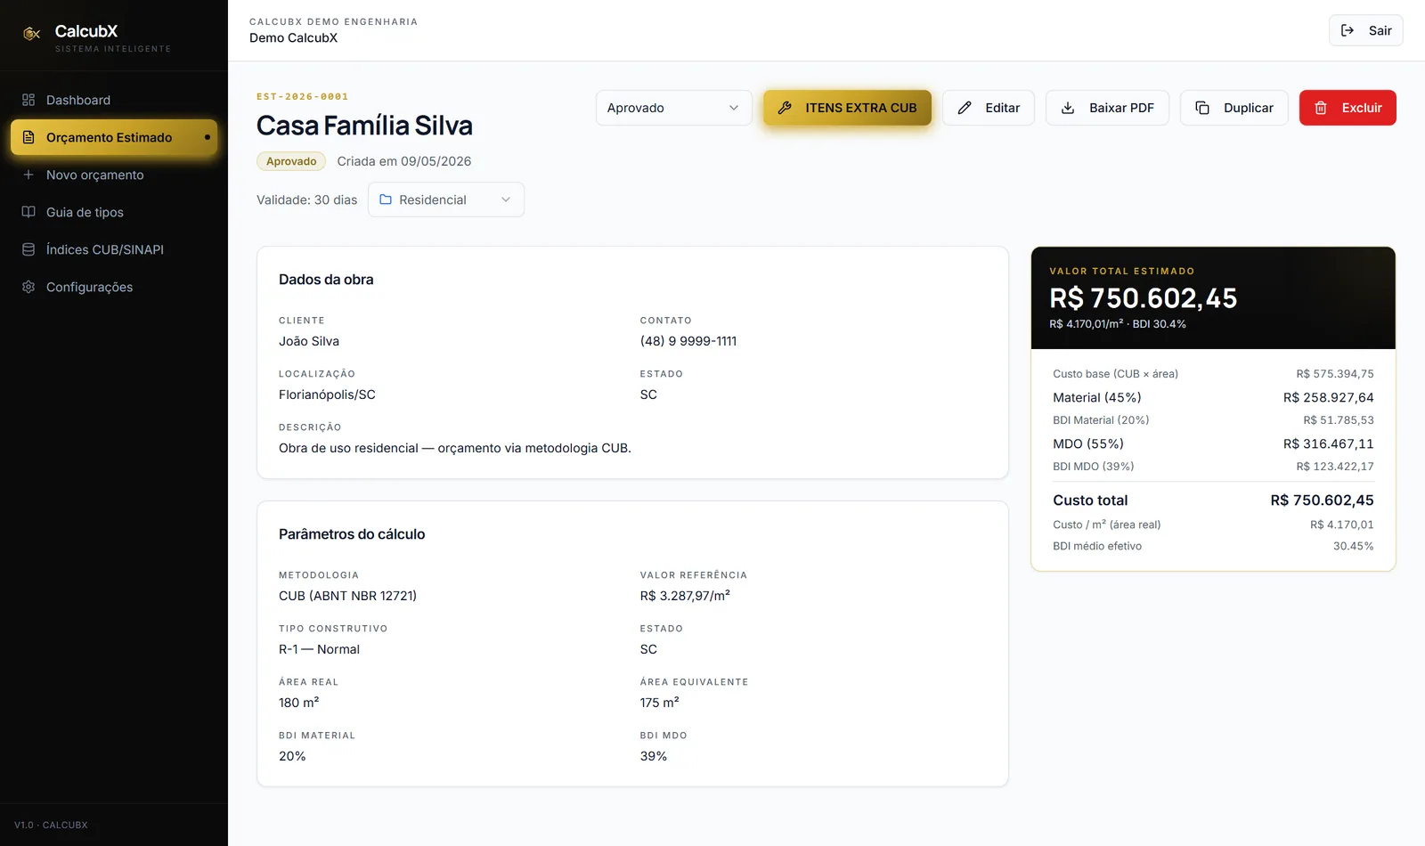Delete the estimate with Excluir

click(x=1348, y=108)
